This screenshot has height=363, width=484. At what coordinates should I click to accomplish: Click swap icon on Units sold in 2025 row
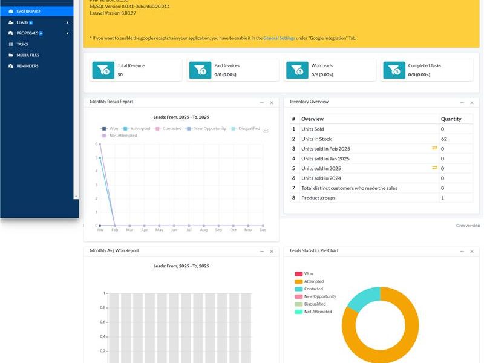(x=434, y=168)
